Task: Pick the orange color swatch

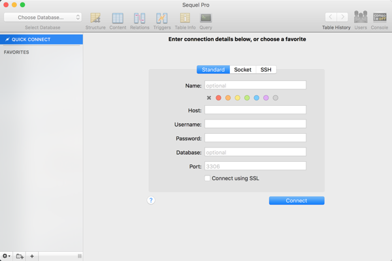Action: click(x=228, y=98)
